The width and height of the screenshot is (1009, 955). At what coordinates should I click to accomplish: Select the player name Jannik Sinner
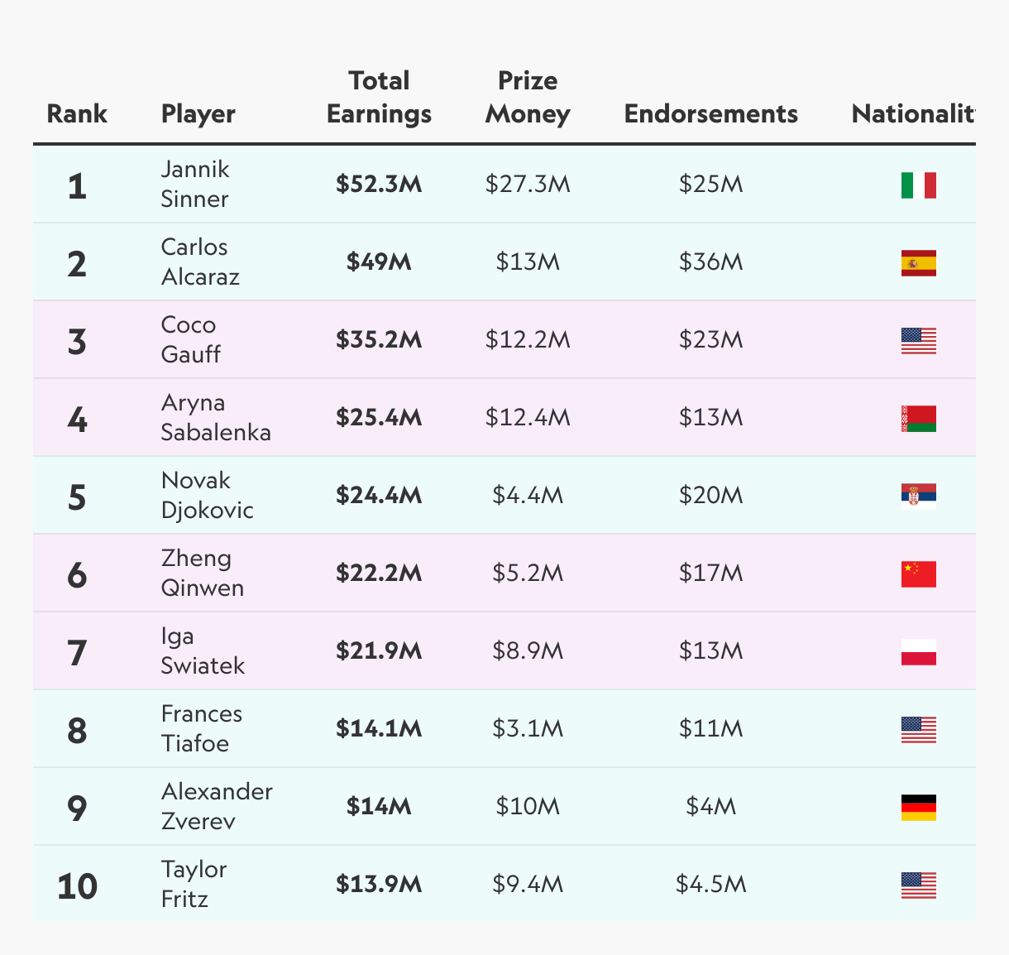195,184
